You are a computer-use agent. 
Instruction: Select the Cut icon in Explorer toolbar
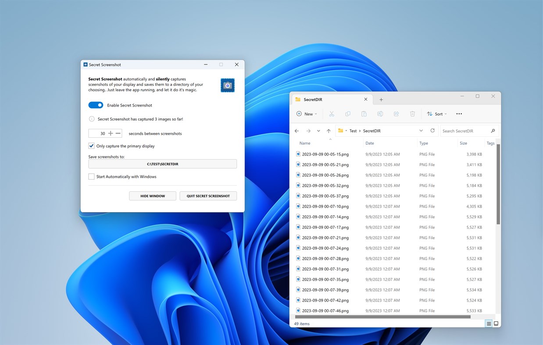(x=332, y=114)
